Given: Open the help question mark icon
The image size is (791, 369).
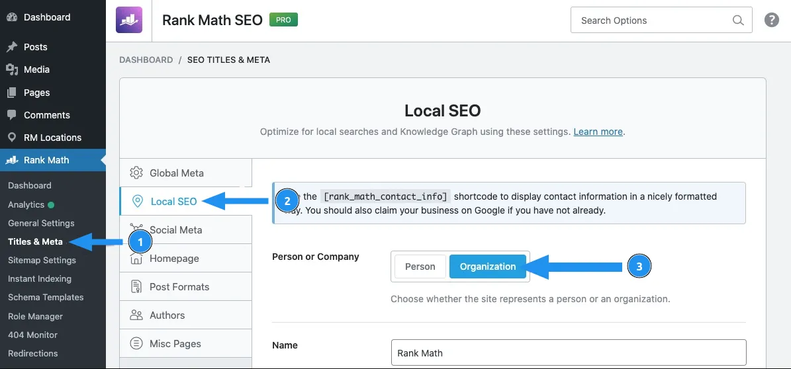Looking at the screenshot, I should coord(771,20).
